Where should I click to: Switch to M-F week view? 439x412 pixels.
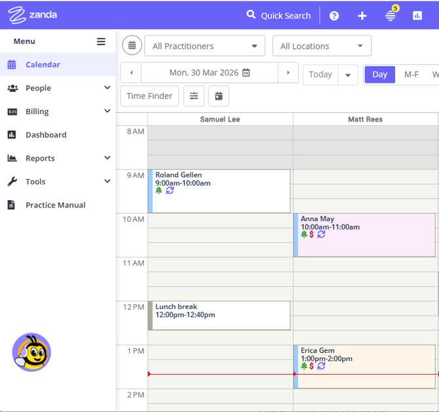coord(411,74)
